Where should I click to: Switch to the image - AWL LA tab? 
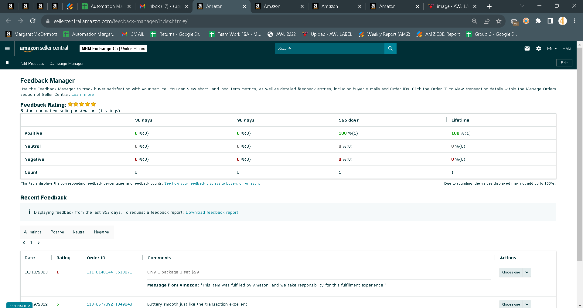(452, 6)
